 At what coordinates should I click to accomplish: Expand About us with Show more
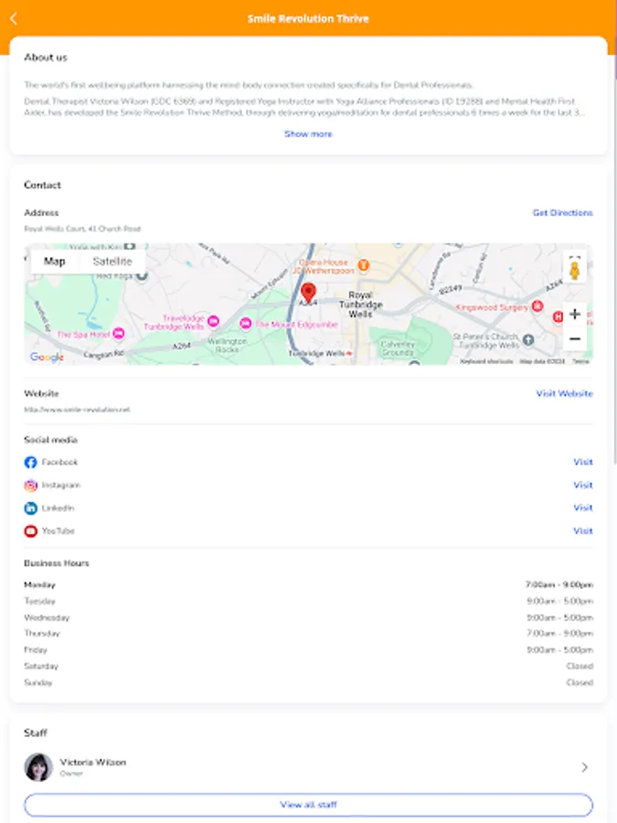(309, 134)
